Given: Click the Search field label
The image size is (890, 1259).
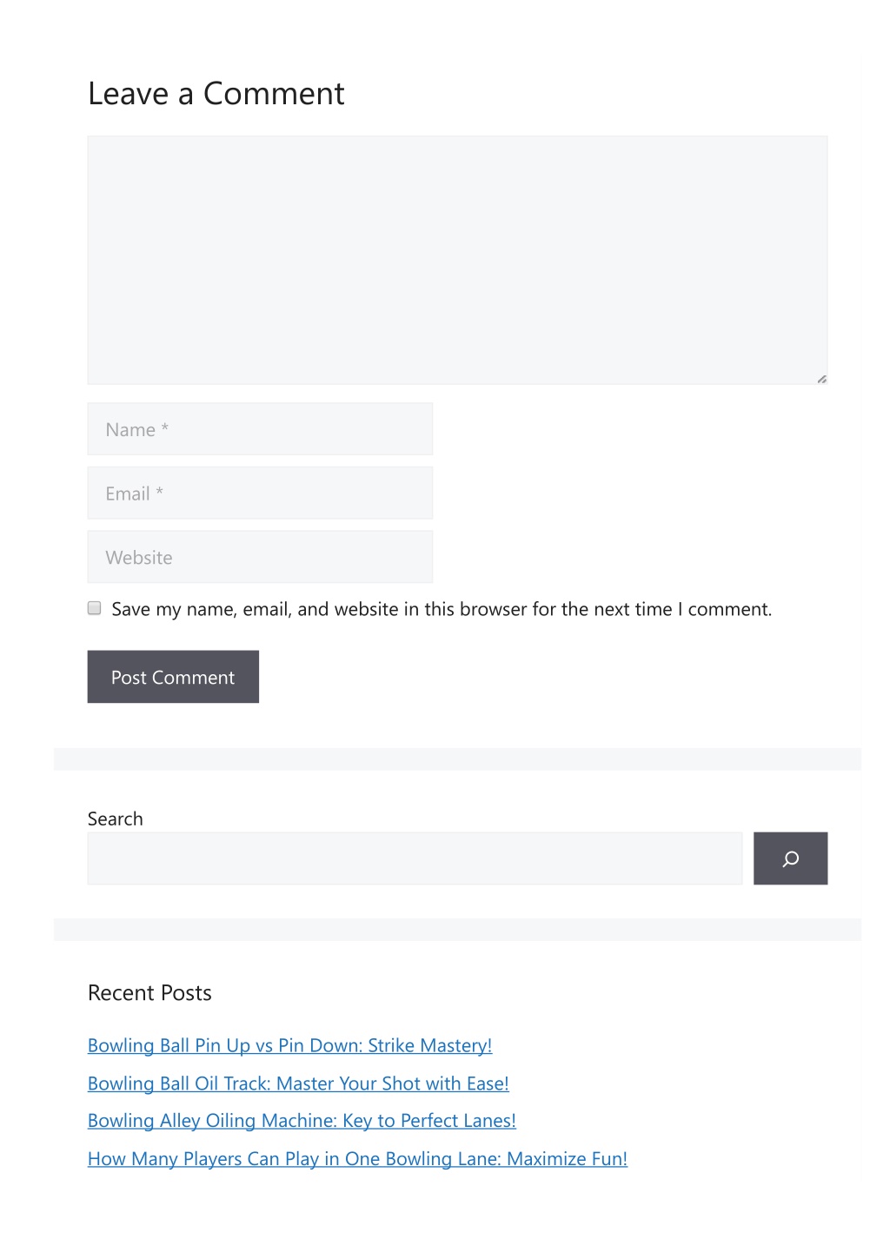Looking at the screenshot, I should pyautogui.click(x=115, y=818).
